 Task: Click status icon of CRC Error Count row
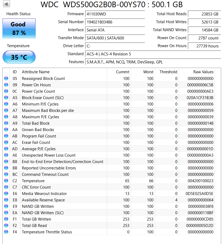pos(6,187)
